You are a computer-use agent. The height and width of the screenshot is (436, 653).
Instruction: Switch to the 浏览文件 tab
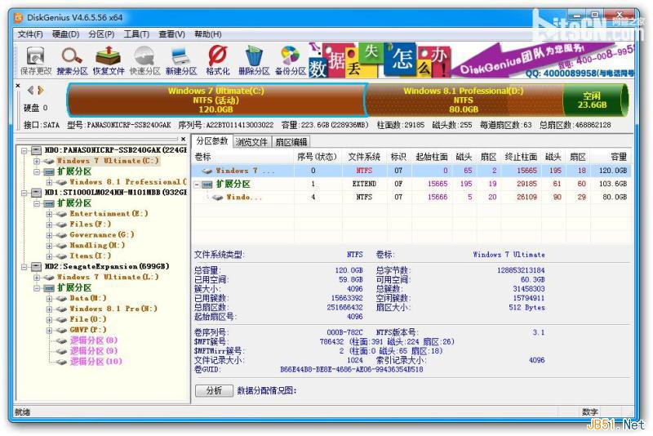251,142
